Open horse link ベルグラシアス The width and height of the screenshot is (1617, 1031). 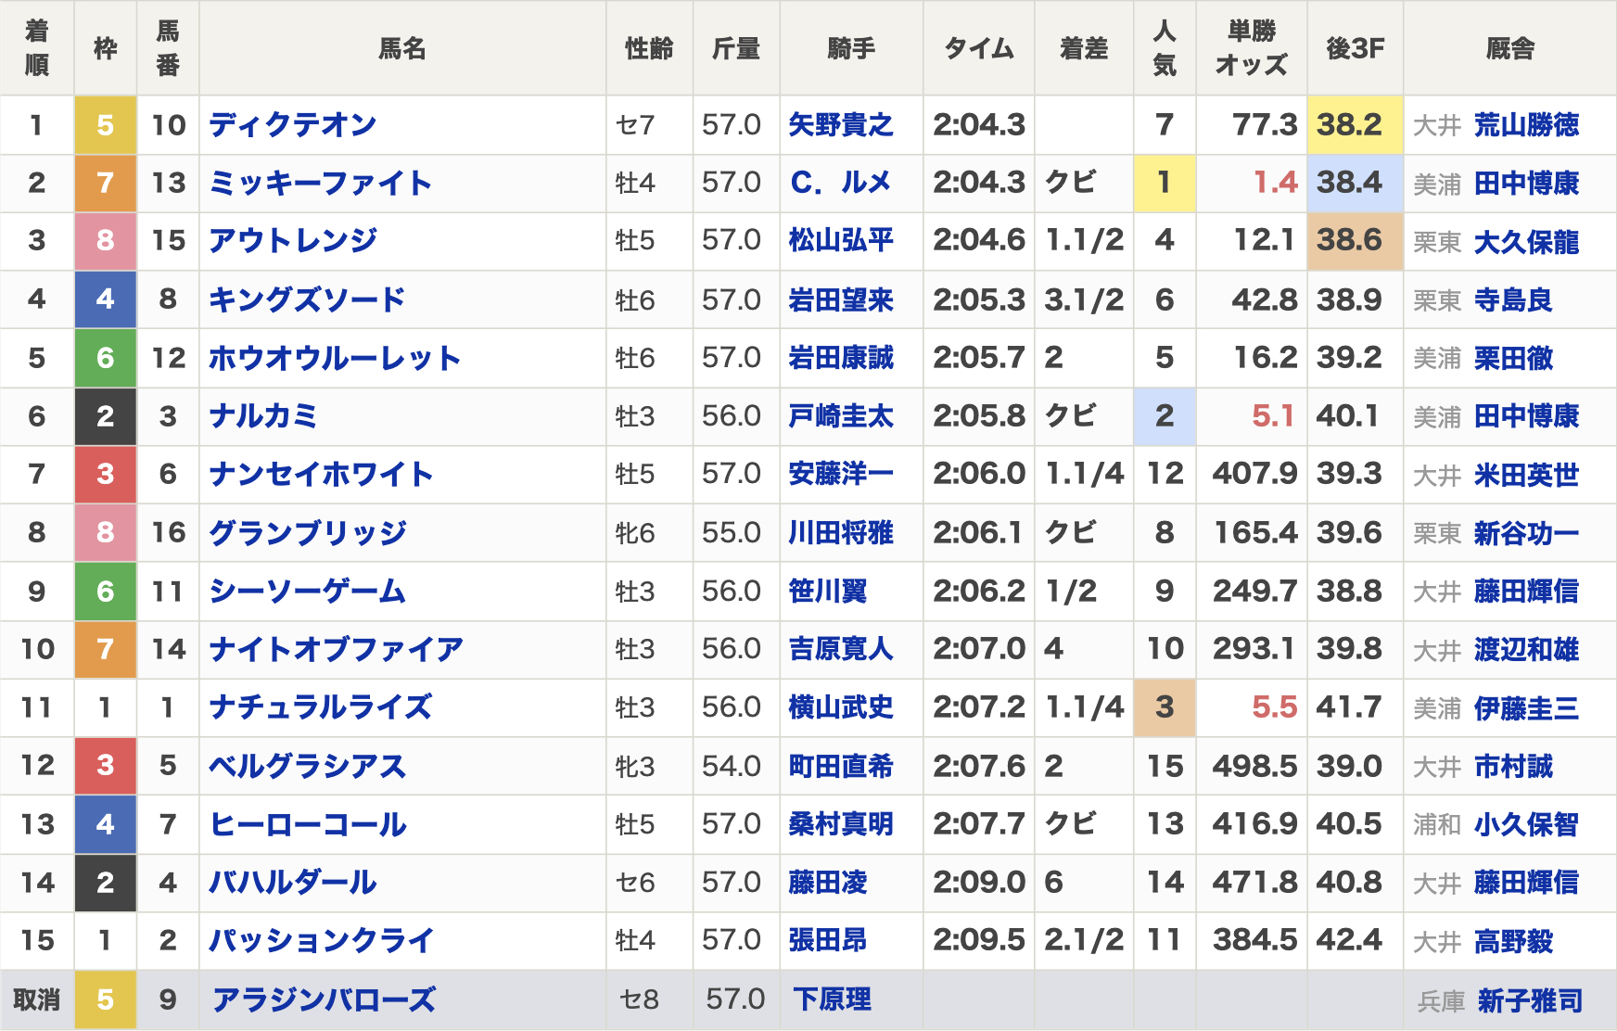coord(307,766)
